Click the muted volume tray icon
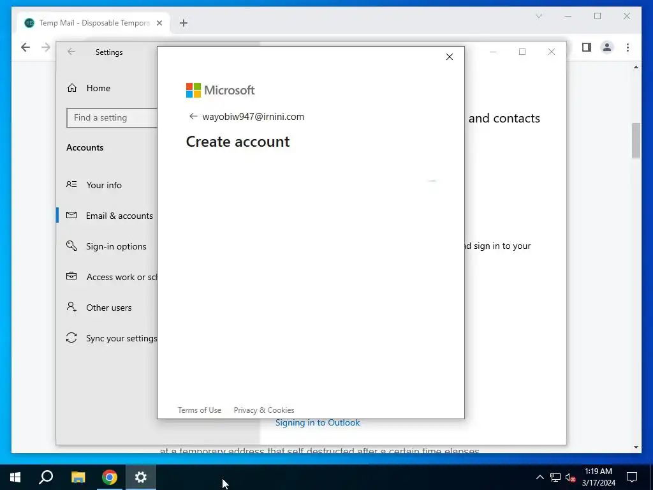The image size is (653, 490). pos(570,477)
